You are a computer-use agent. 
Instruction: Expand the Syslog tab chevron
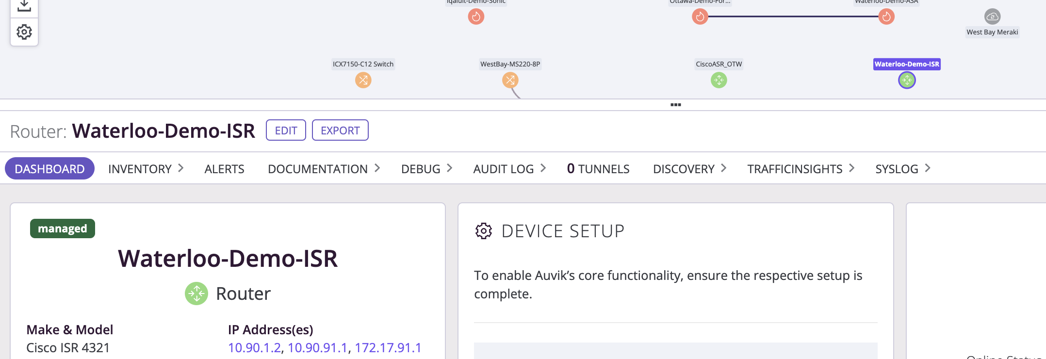[x=928, y=168]
